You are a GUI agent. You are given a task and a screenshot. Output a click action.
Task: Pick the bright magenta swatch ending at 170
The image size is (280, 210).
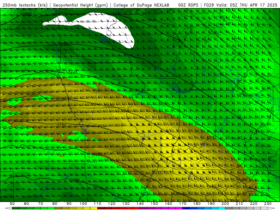tap(179, 208)
